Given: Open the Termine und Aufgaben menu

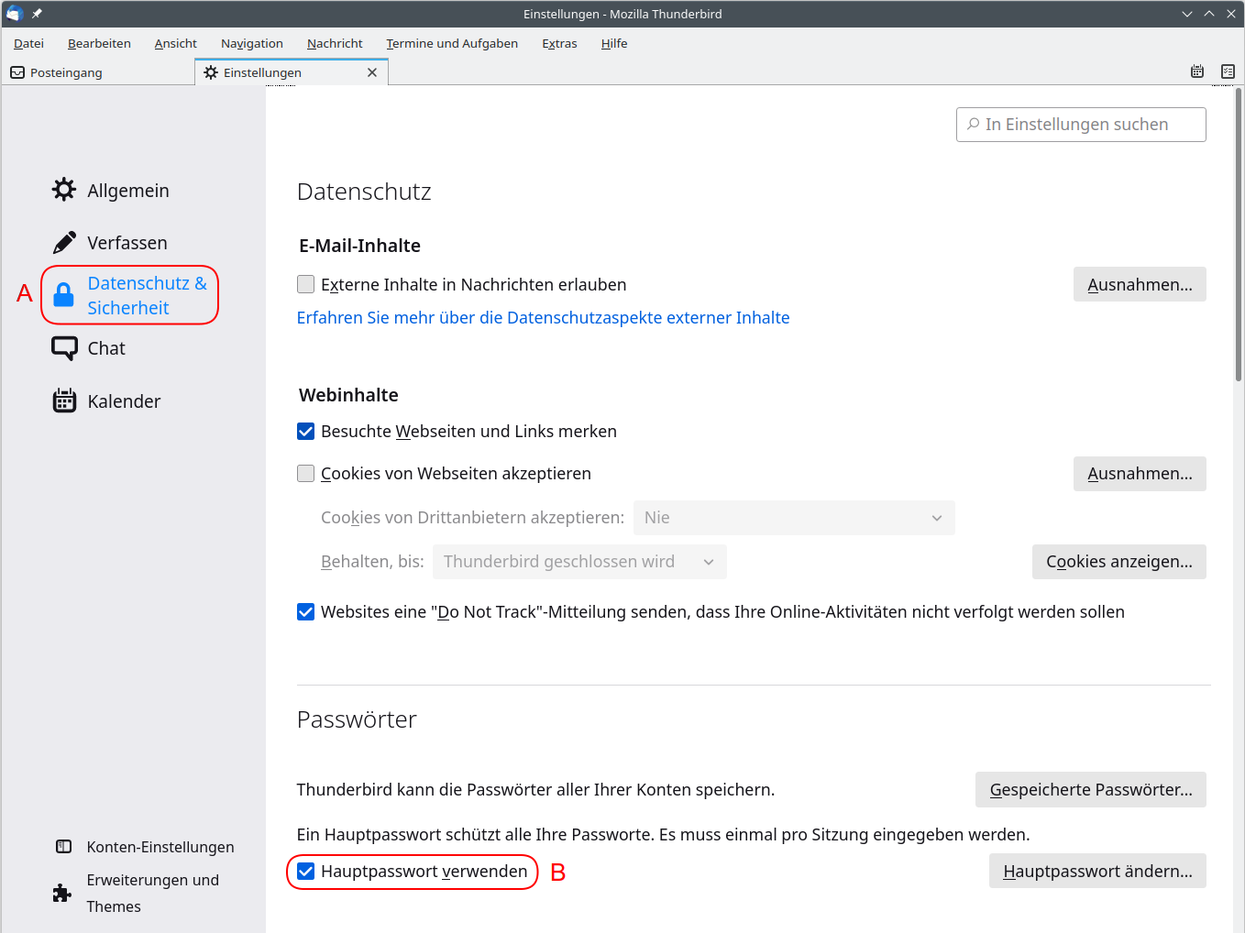Looking at the screenshot, I should (452, 43).
